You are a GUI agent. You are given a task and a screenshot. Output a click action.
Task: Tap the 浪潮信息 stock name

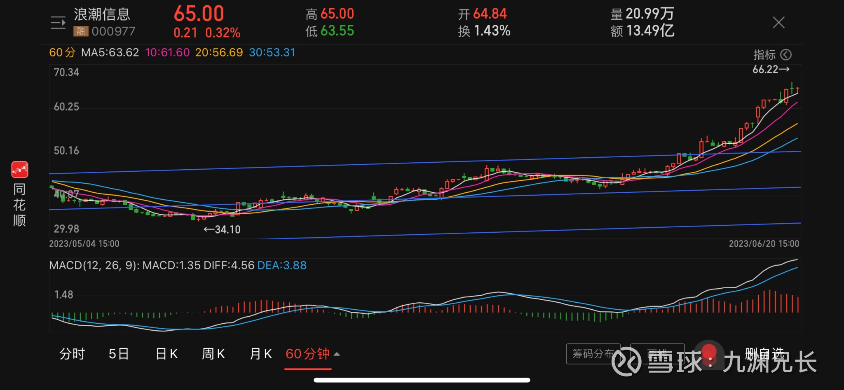point(102,14)
